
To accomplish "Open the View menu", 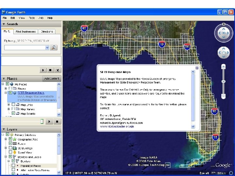I will (22, 18).
